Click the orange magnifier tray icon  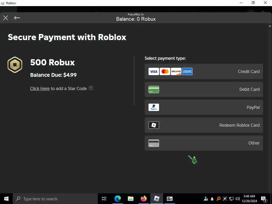219,199
